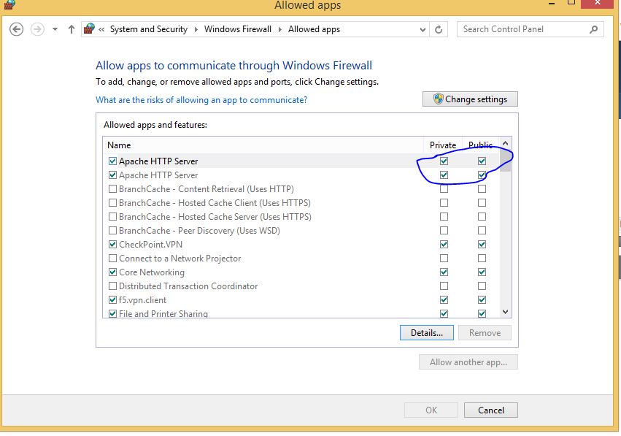Select the Allowed apps breadcrumb
Screen dimensions: 621x436
314,29
